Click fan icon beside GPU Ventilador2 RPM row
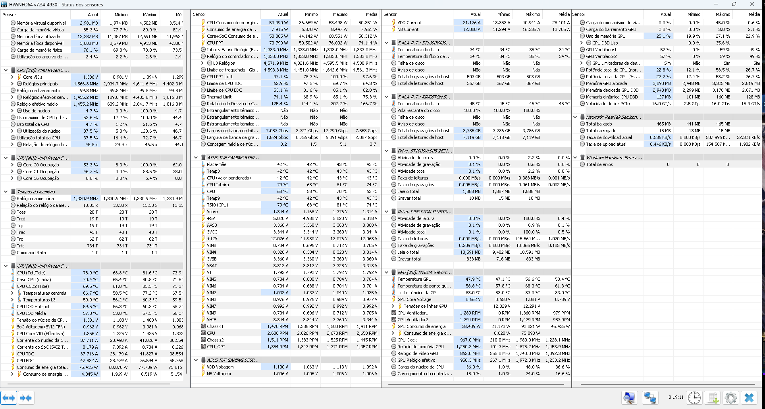Screen dimensions: 765x409 394,320
